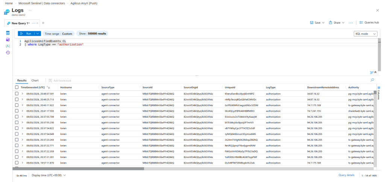Expand the Share dropdown chevron
385x182 pixels.
343,23
